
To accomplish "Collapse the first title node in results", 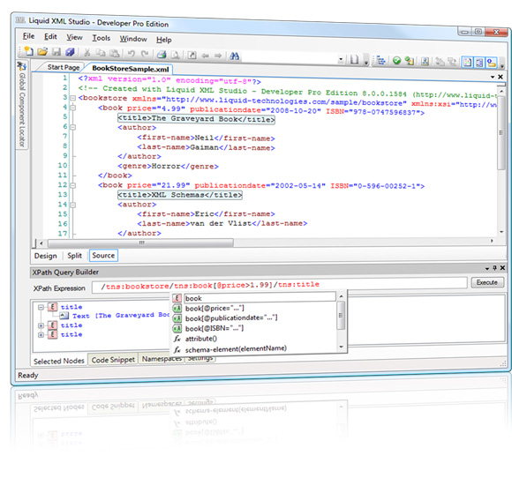I will (x=41, y=308).
